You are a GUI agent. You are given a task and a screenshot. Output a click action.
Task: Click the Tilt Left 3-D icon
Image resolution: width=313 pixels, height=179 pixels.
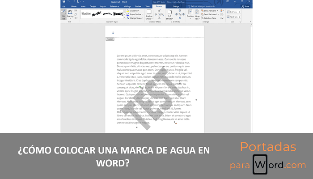click(177, 14)
